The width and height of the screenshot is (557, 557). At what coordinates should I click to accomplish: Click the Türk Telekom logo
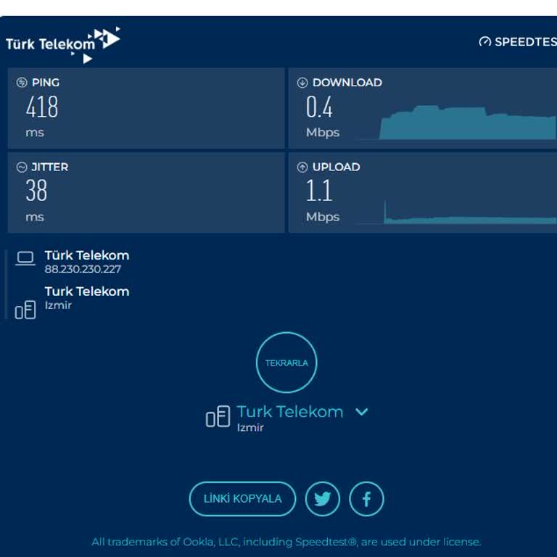click(x=63, y=45)
